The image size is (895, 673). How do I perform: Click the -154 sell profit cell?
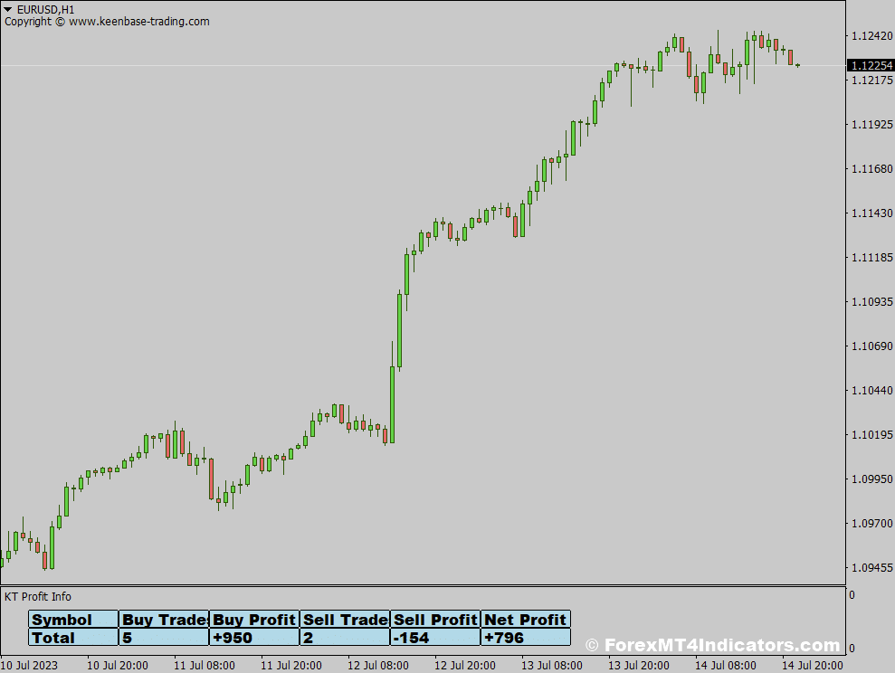435,637
